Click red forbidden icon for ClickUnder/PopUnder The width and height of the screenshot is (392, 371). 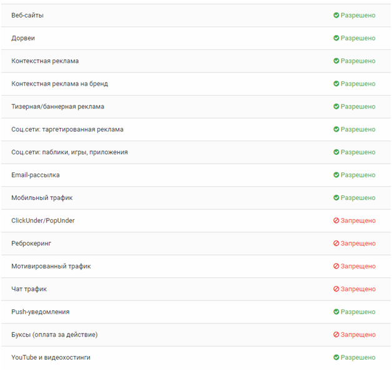[336, 220]
